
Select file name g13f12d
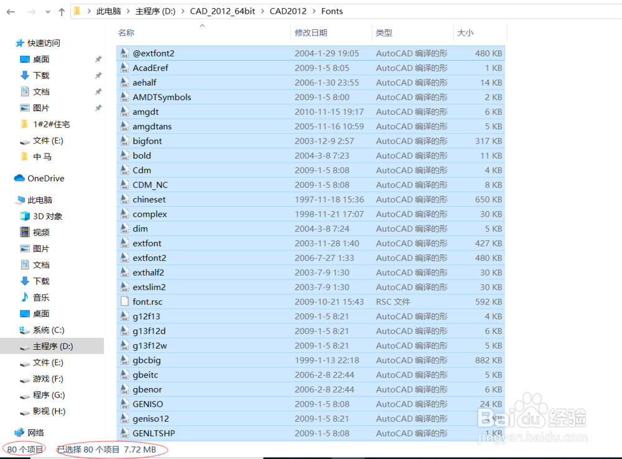click(149, 331)
